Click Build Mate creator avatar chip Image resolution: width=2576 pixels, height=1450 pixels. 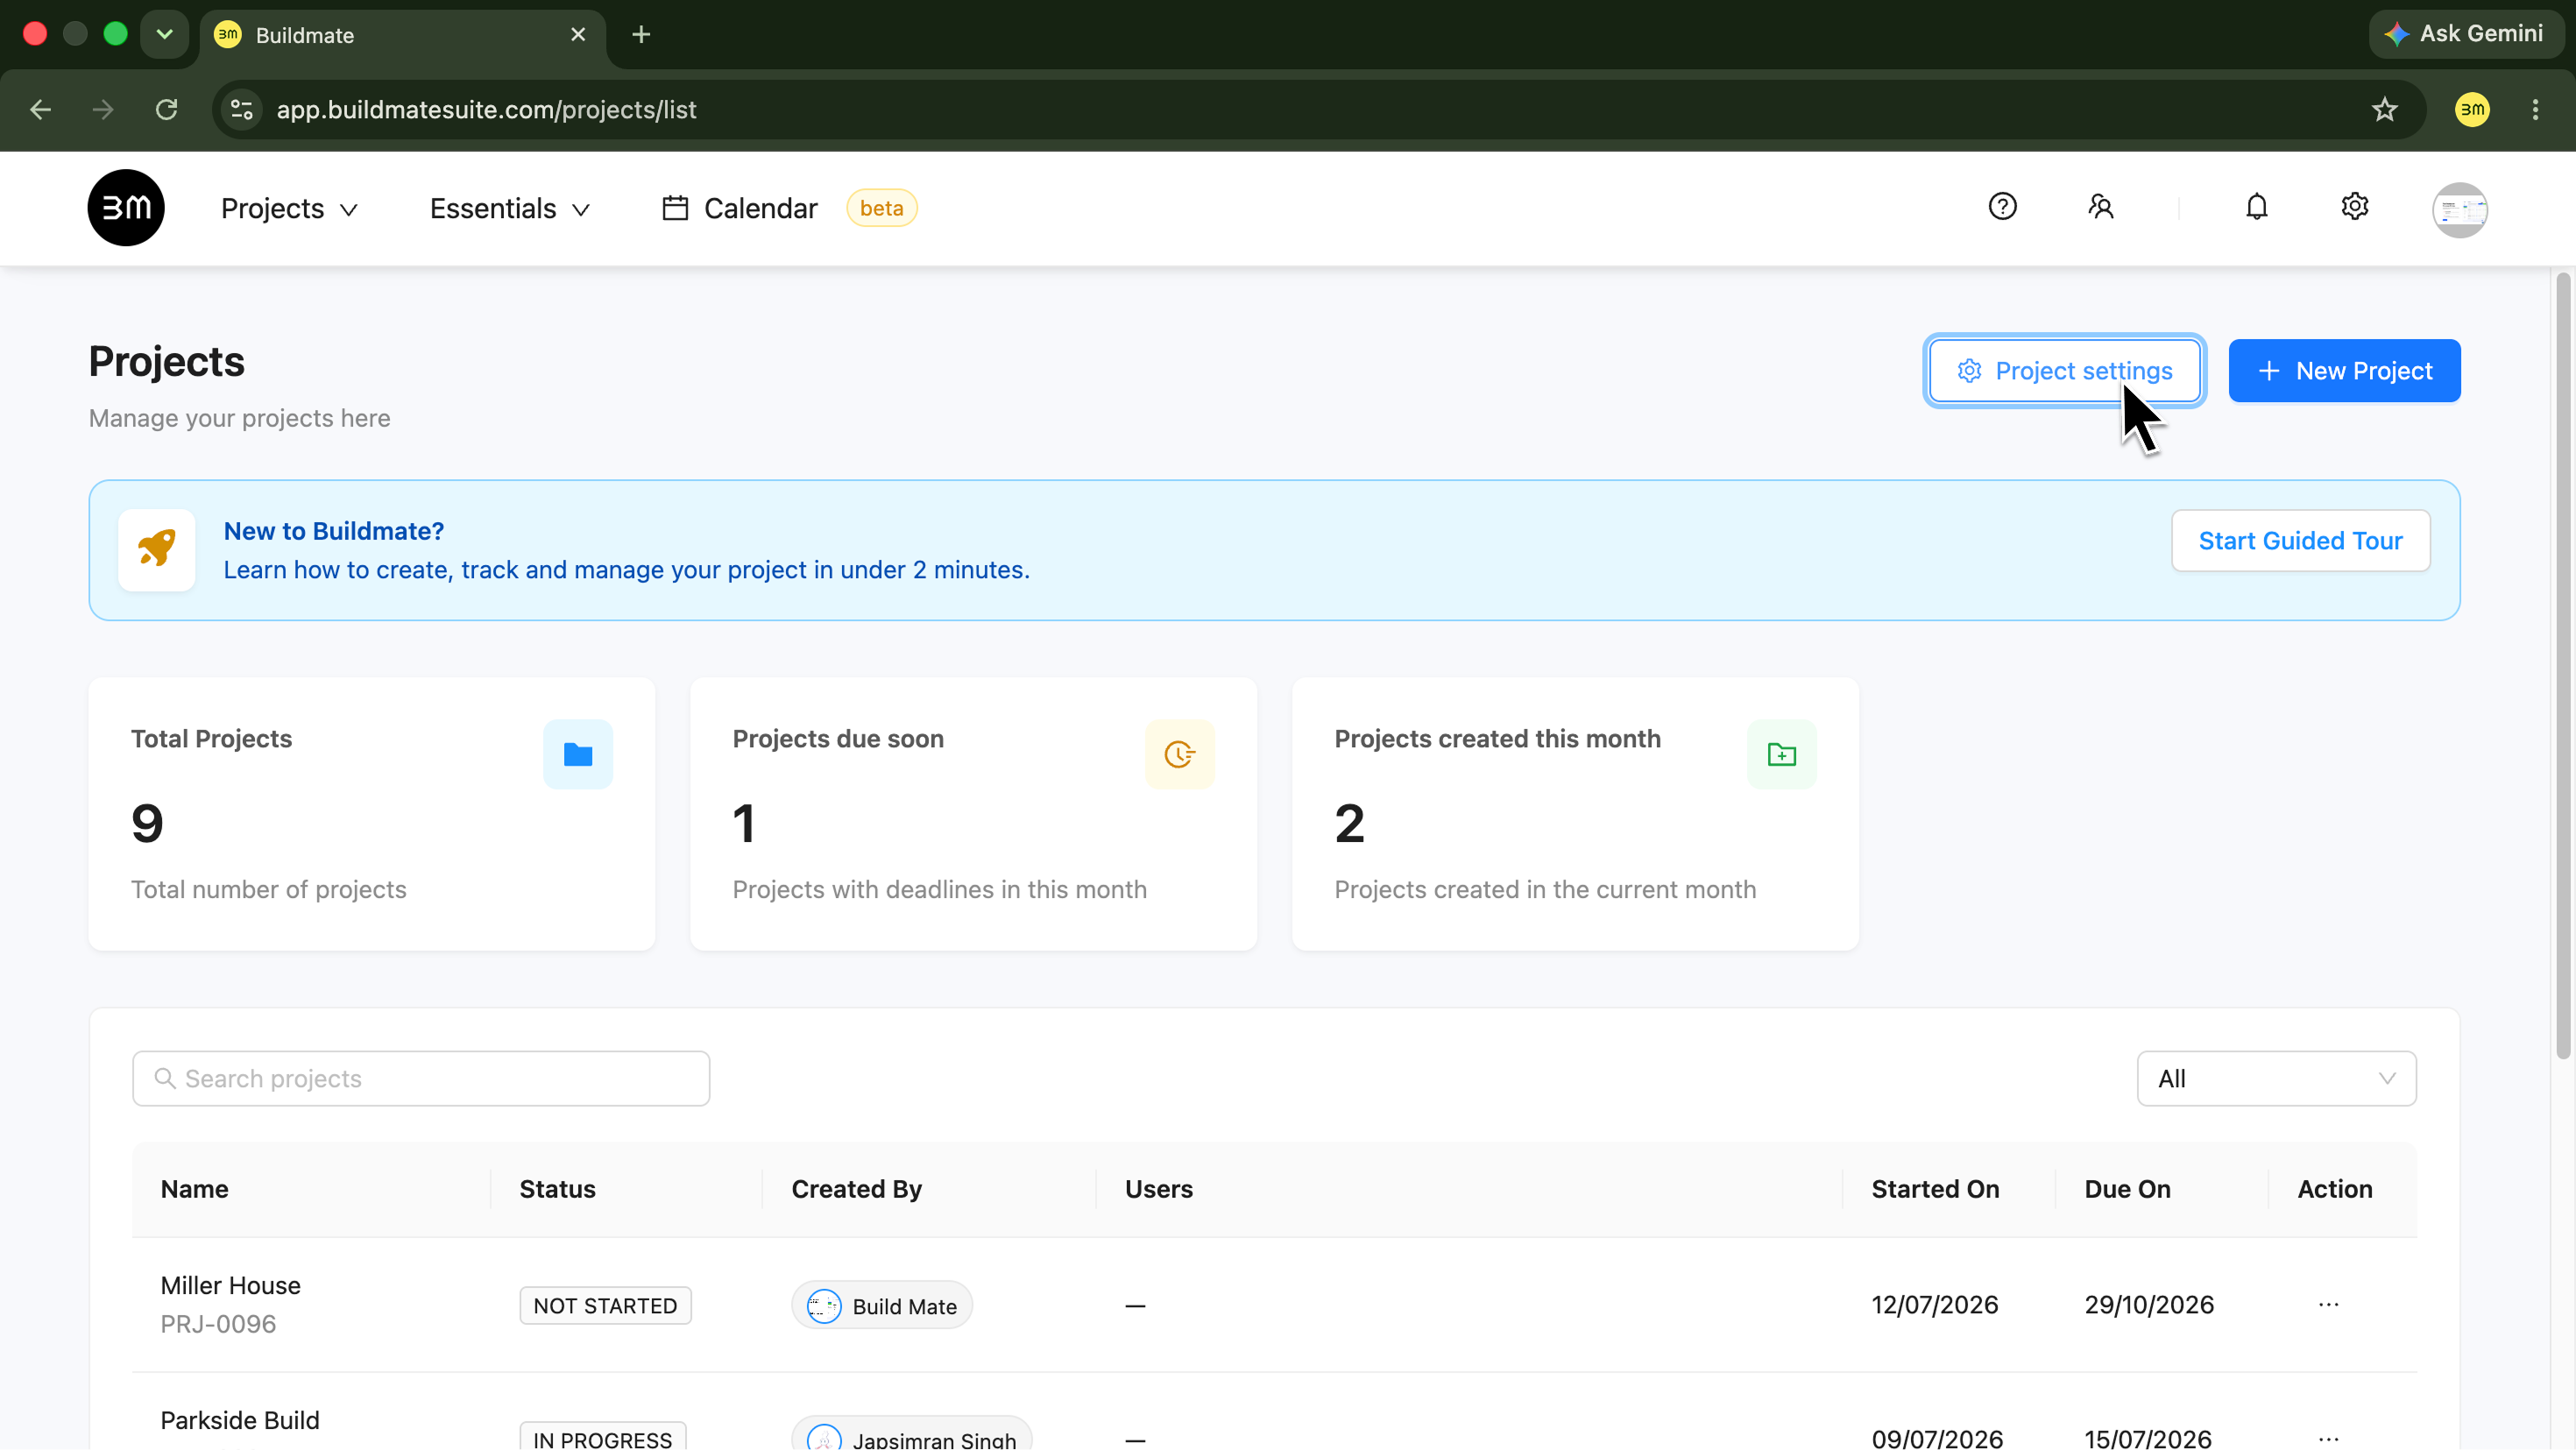882,1306
